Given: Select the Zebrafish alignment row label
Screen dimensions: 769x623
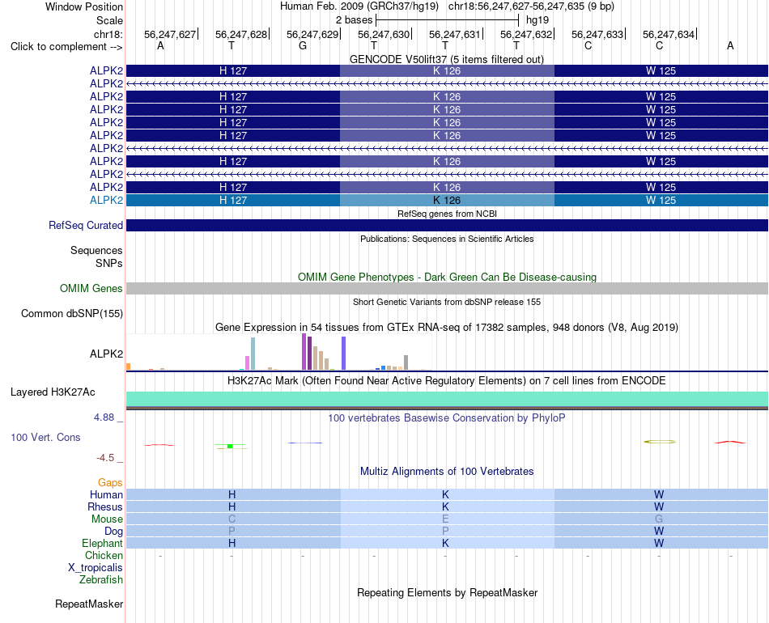Looking at the screenshot, I should pos(101,580).
